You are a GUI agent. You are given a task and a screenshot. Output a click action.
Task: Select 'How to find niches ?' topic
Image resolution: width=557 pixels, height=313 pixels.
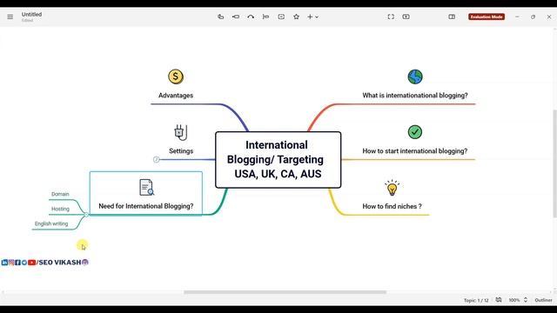392,206
